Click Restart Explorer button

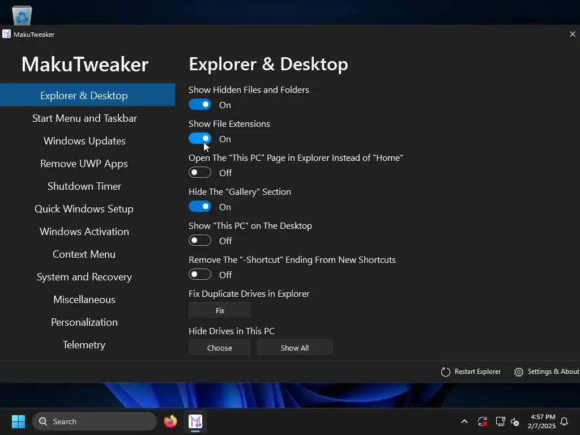471,372
